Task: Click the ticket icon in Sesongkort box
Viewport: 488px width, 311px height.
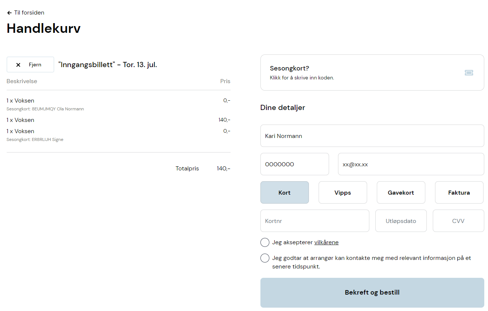Action: point(469,73)
